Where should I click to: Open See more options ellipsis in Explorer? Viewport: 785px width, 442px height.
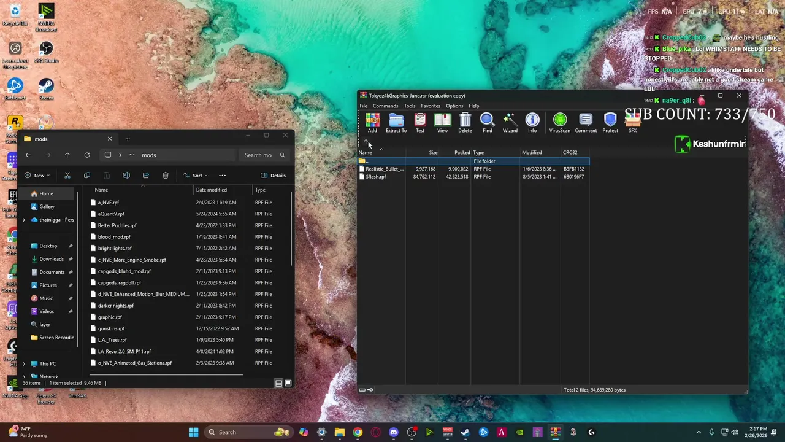click(223, 176)
